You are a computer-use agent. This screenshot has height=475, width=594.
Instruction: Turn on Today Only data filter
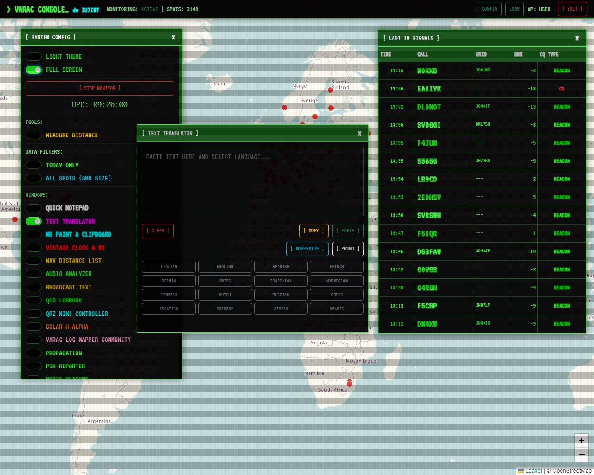point(33,165)
